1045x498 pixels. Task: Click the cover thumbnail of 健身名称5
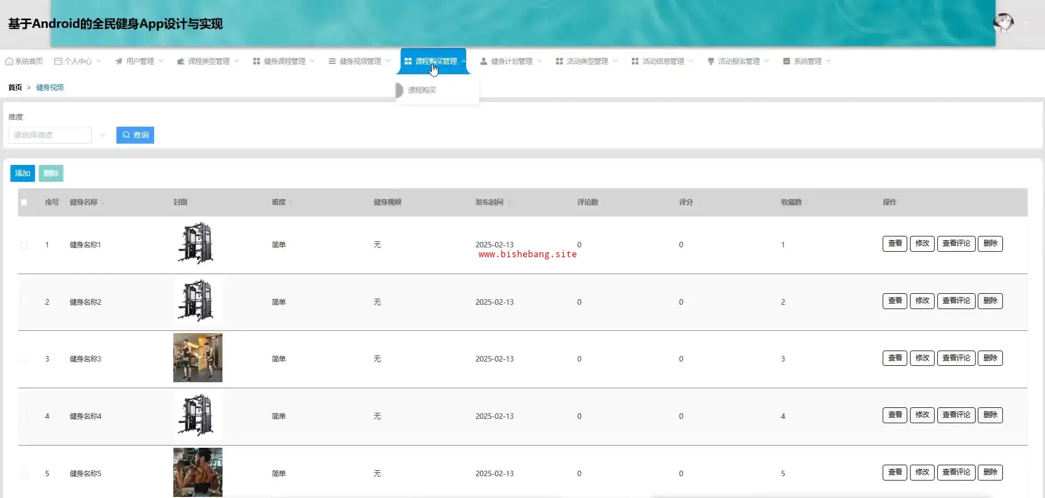[x=197, y=472]
